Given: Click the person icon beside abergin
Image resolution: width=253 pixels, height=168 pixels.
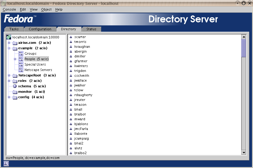Looking at the screenshot, I should 71,52.
